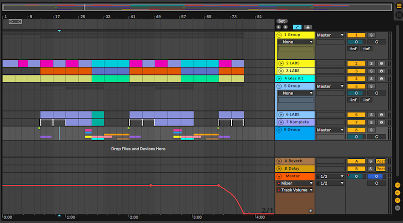Open 1 Group output routing Master dropdown

coord(330,35)
